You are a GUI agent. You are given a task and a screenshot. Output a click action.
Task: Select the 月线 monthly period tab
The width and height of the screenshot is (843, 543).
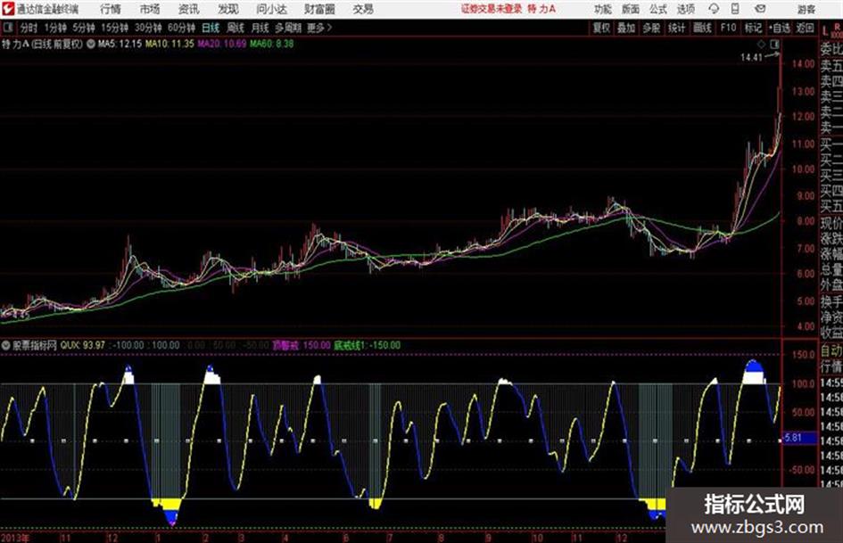coord(260,28)
